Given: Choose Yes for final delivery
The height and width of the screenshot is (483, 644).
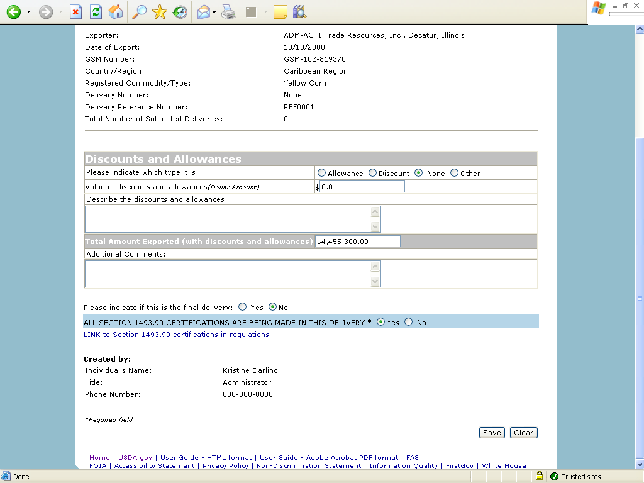Looking at the screenshot, I should coord(242,307).
